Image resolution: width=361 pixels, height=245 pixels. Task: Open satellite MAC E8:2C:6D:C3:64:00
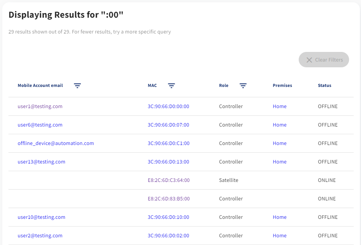pyautogui.click(x=169, y=180)
